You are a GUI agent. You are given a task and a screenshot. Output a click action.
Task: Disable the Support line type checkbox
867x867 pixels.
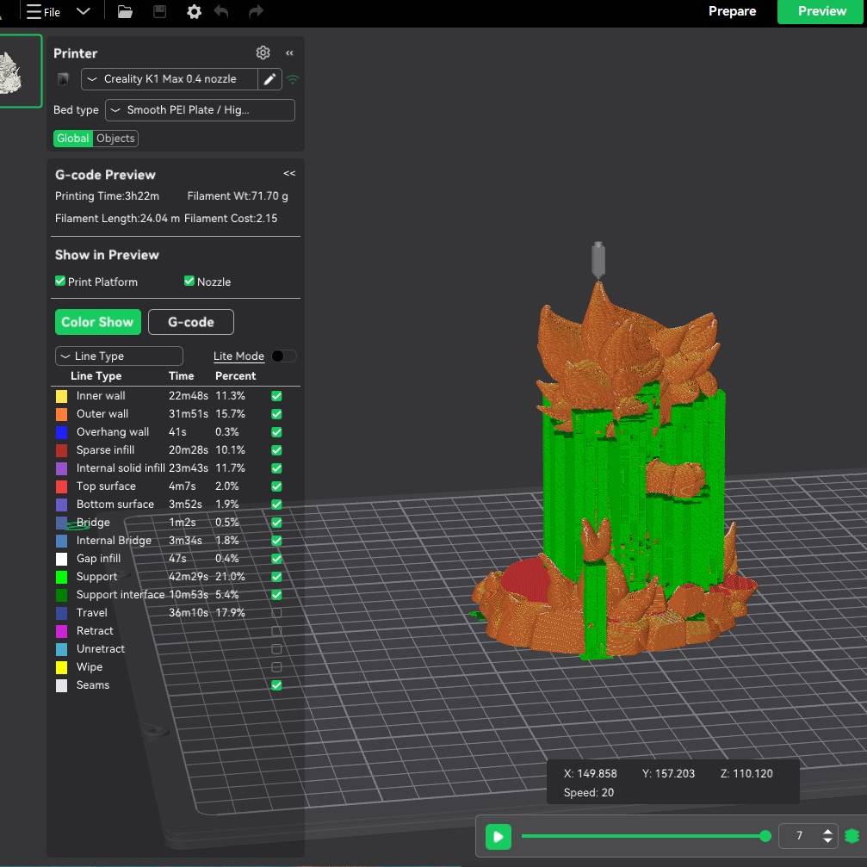coord(276,577)
